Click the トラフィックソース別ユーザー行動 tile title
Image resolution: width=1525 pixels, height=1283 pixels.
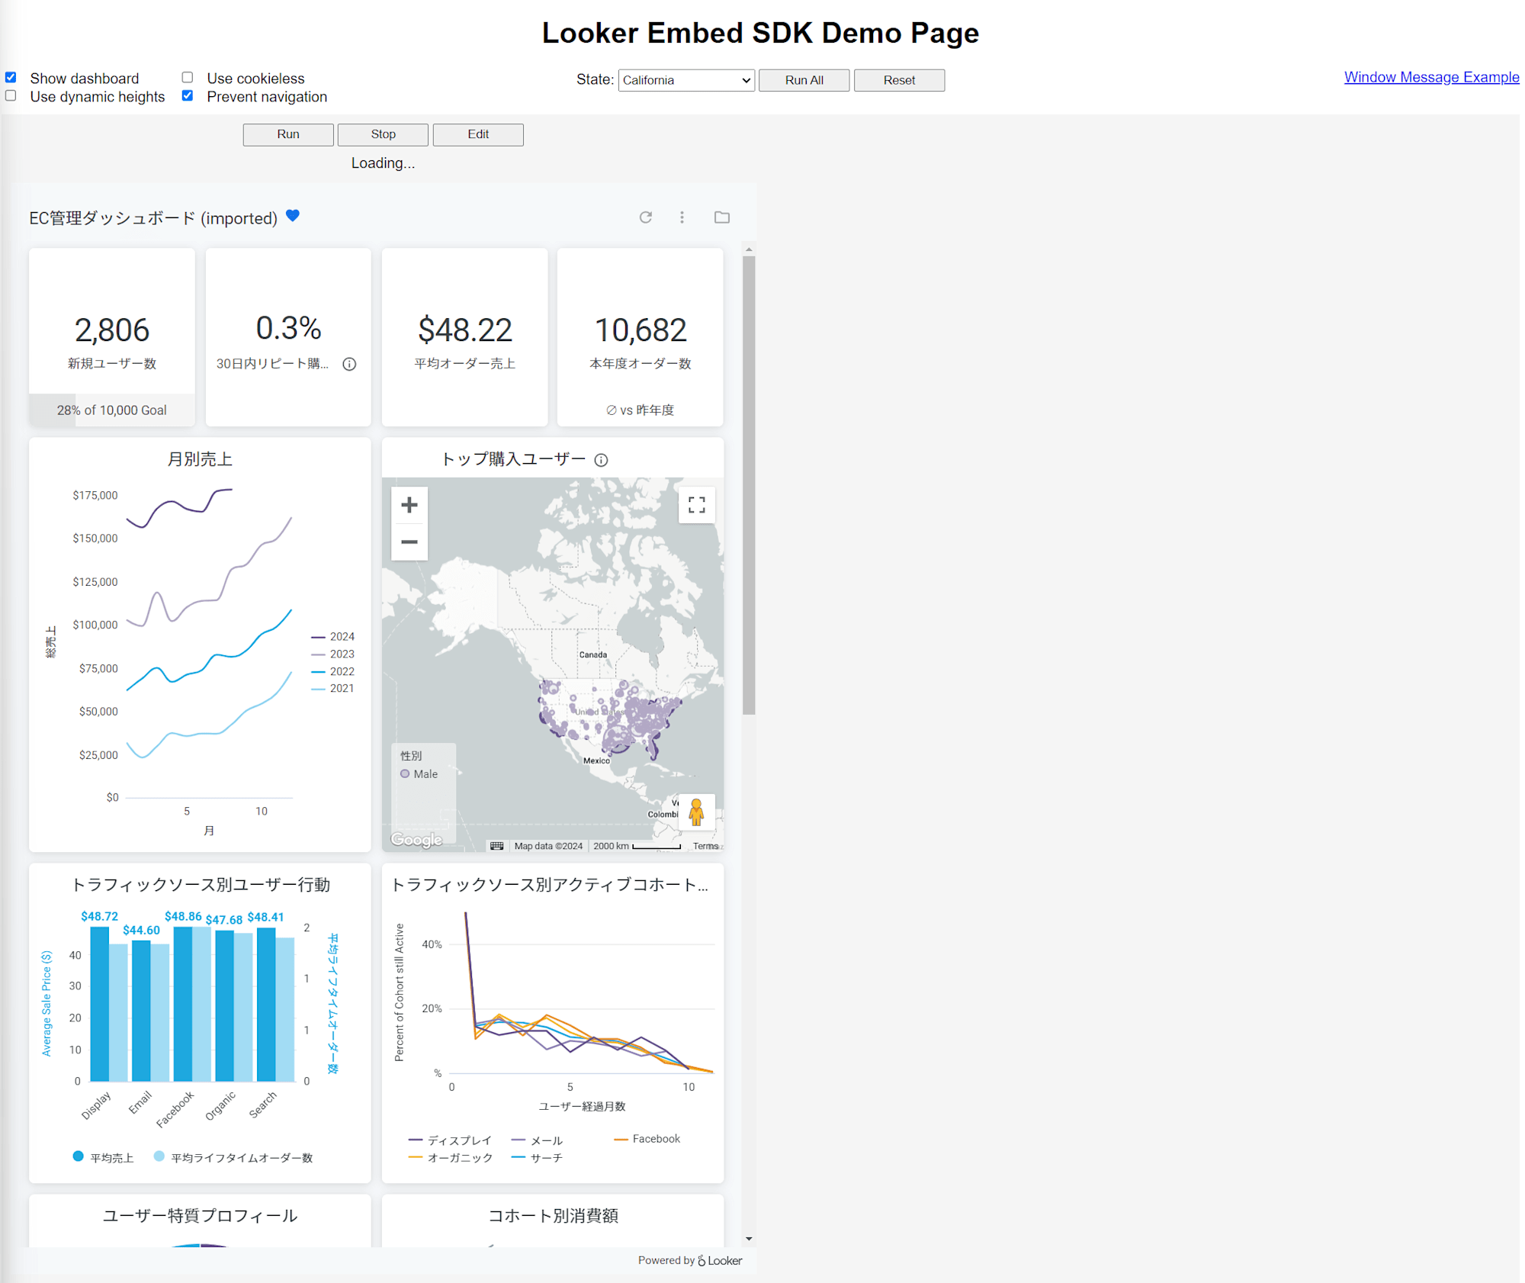pos(201,886)
